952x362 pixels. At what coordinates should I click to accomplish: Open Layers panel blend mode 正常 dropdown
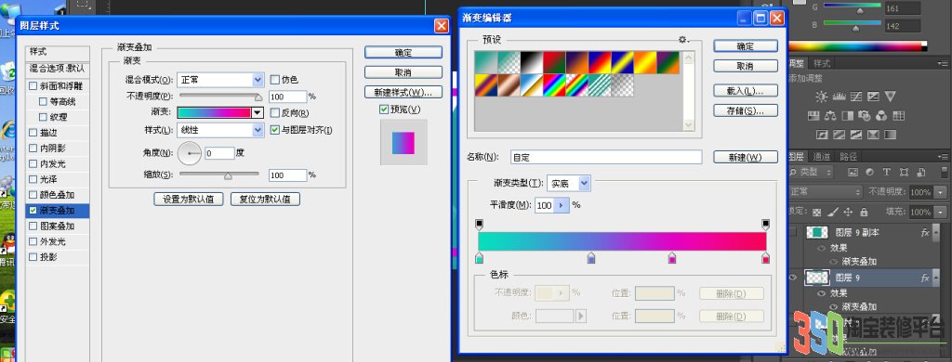(x=826, y=191)
